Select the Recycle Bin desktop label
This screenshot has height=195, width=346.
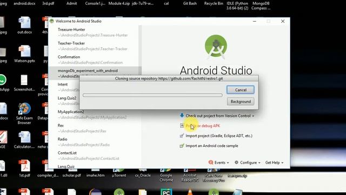[214, 4]
